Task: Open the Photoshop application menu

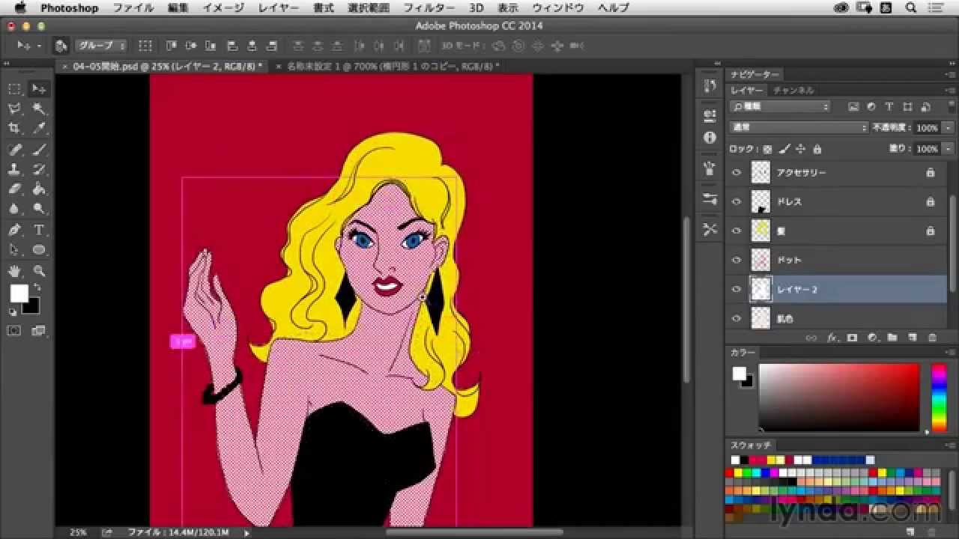Action: click(70, 8)
